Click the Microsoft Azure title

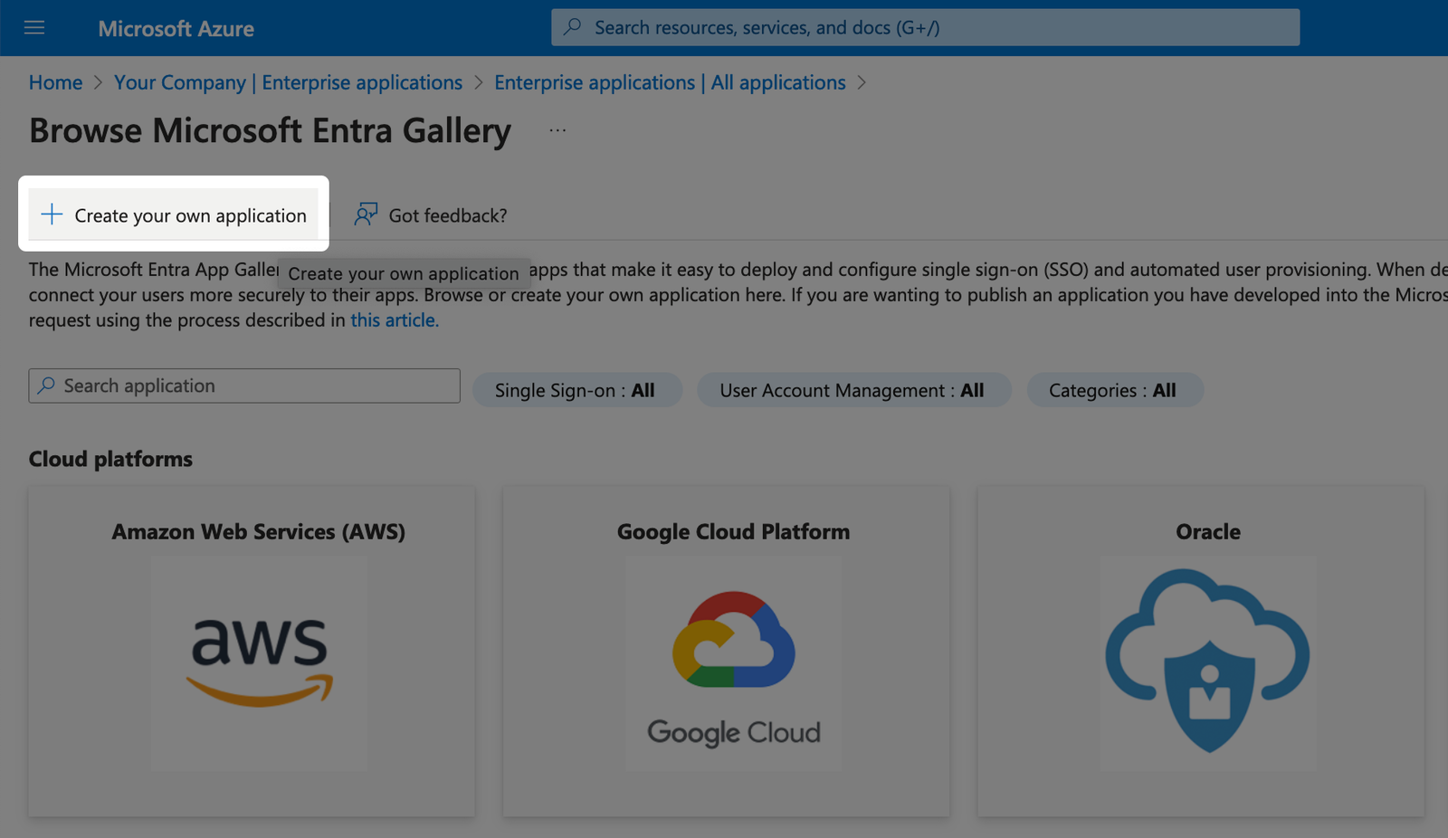[176, 29]
